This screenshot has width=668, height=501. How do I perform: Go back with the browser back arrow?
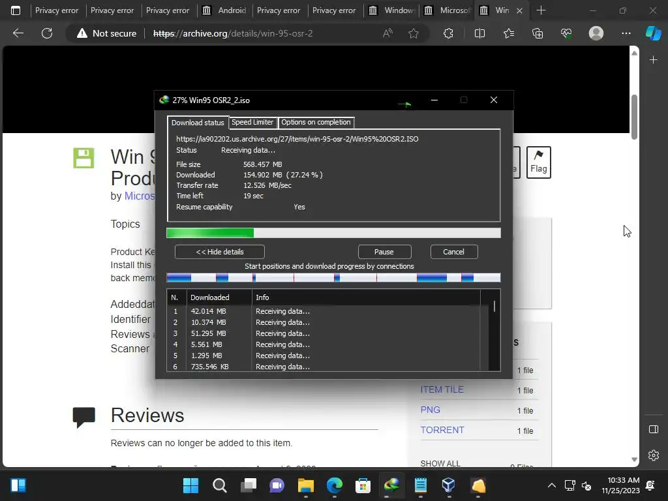tap(18, 33)
